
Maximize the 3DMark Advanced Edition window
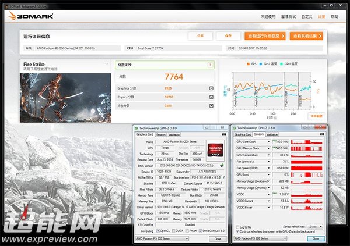point(331,6)
